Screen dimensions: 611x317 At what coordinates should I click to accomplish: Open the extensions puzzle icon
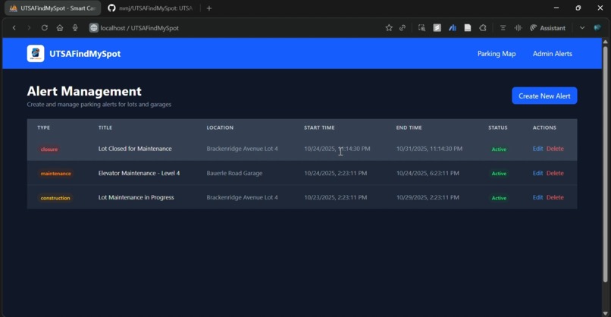click(483, 28)
